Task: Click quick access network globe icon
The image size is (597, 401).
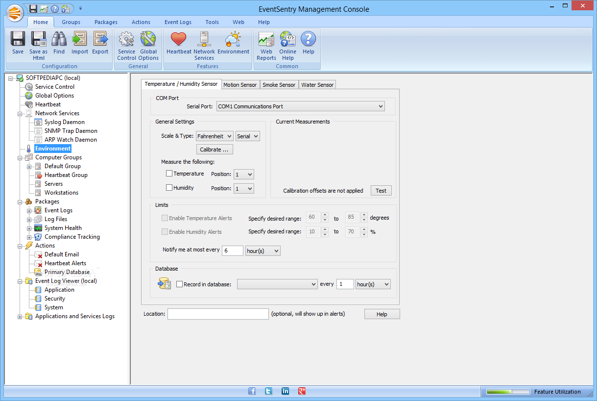Action: click(66, 8)
